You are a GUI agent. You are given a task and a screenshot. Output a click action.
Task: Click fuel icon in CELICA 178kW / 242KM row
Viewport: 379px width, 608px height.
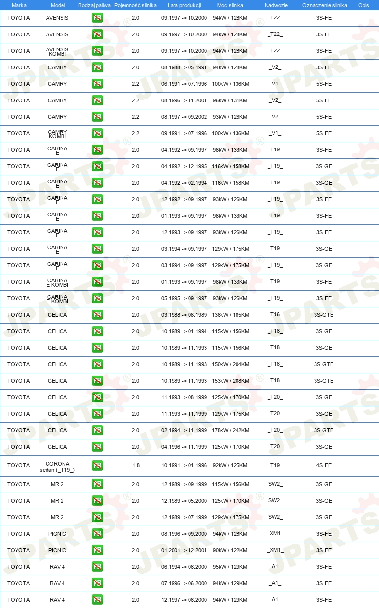click(97, 430)
